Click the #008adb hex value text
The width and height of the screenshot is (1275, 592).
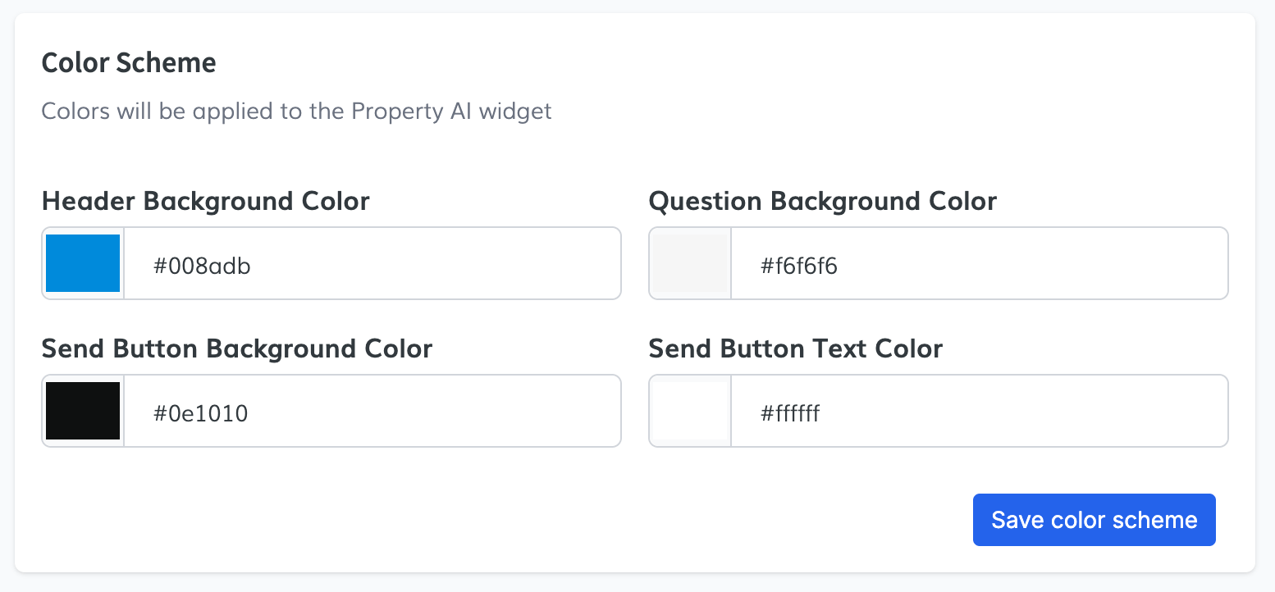click(x=202, y=264)
